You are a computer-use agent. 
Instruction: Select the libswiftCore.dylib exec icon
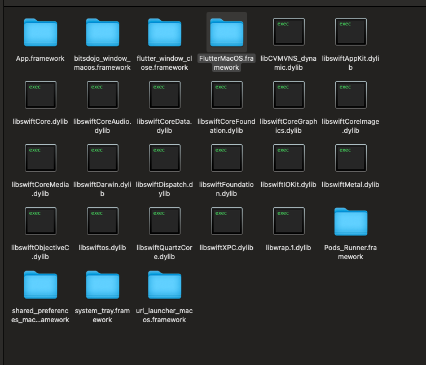40,95
